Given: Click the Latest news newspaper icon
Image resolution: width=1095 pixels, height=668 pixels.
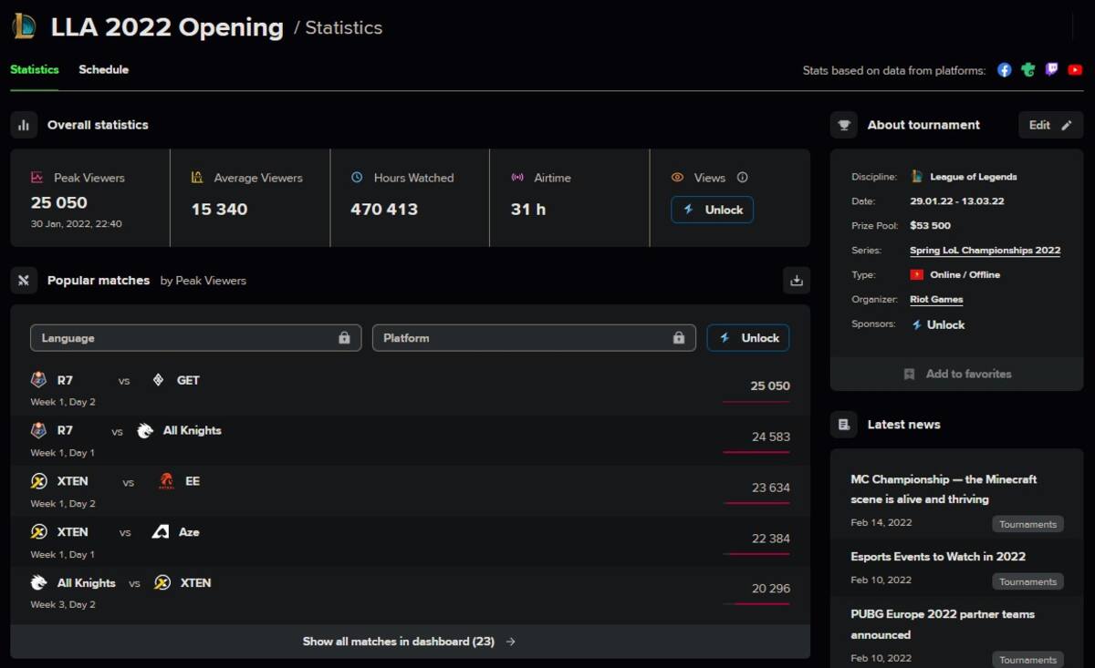Looking at the screenshot, I should (x=844, y=425).
